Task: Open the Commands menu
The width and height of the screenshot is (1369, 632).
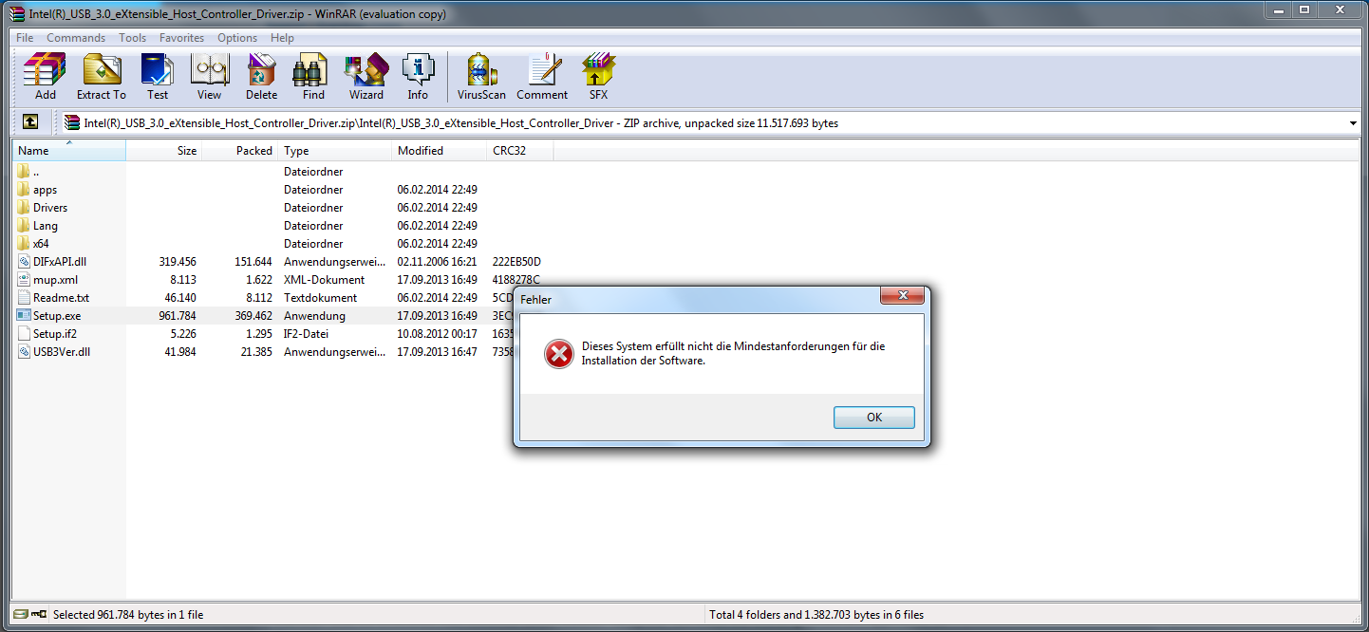Action: [x=76, y=38]
